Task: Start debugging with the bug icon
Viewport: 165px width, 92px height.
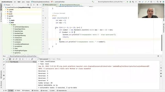Action: [x=130, y=2]
